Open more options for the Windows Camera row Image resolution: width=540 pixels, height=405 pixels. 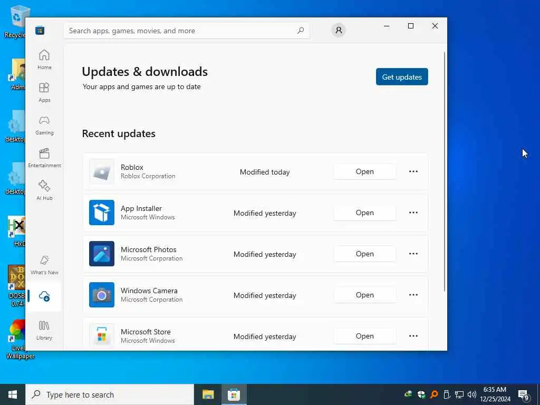click(413, 295)
